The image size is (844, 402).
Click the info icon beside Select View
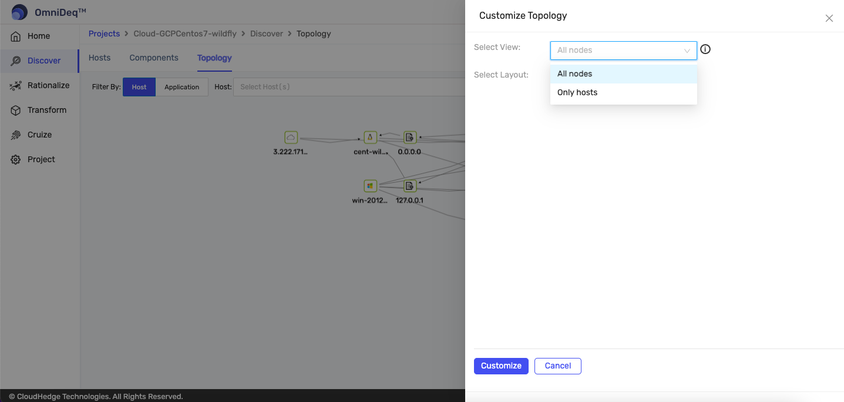click(x=705, y=49)
